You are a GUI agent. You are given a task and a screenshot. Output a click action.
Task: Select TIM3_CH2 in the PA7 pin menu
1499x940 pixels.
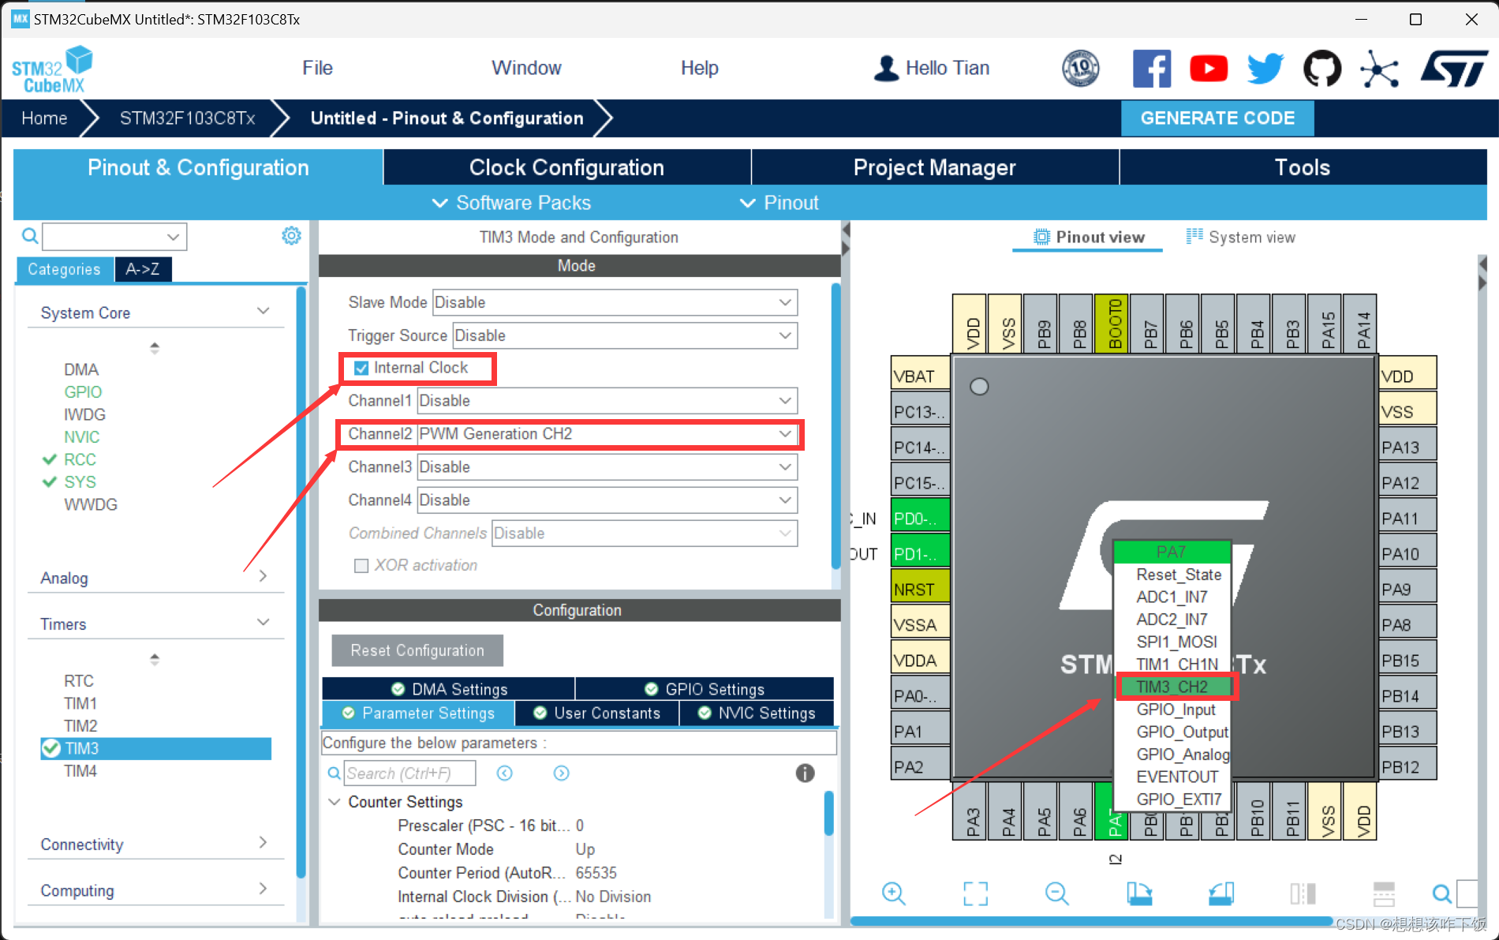coord(1172,687)
